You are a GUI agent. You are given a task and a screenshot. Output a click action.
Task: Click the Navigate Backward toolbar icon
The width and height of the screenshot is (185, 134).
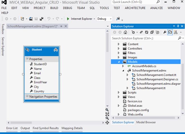click(7, 19)
